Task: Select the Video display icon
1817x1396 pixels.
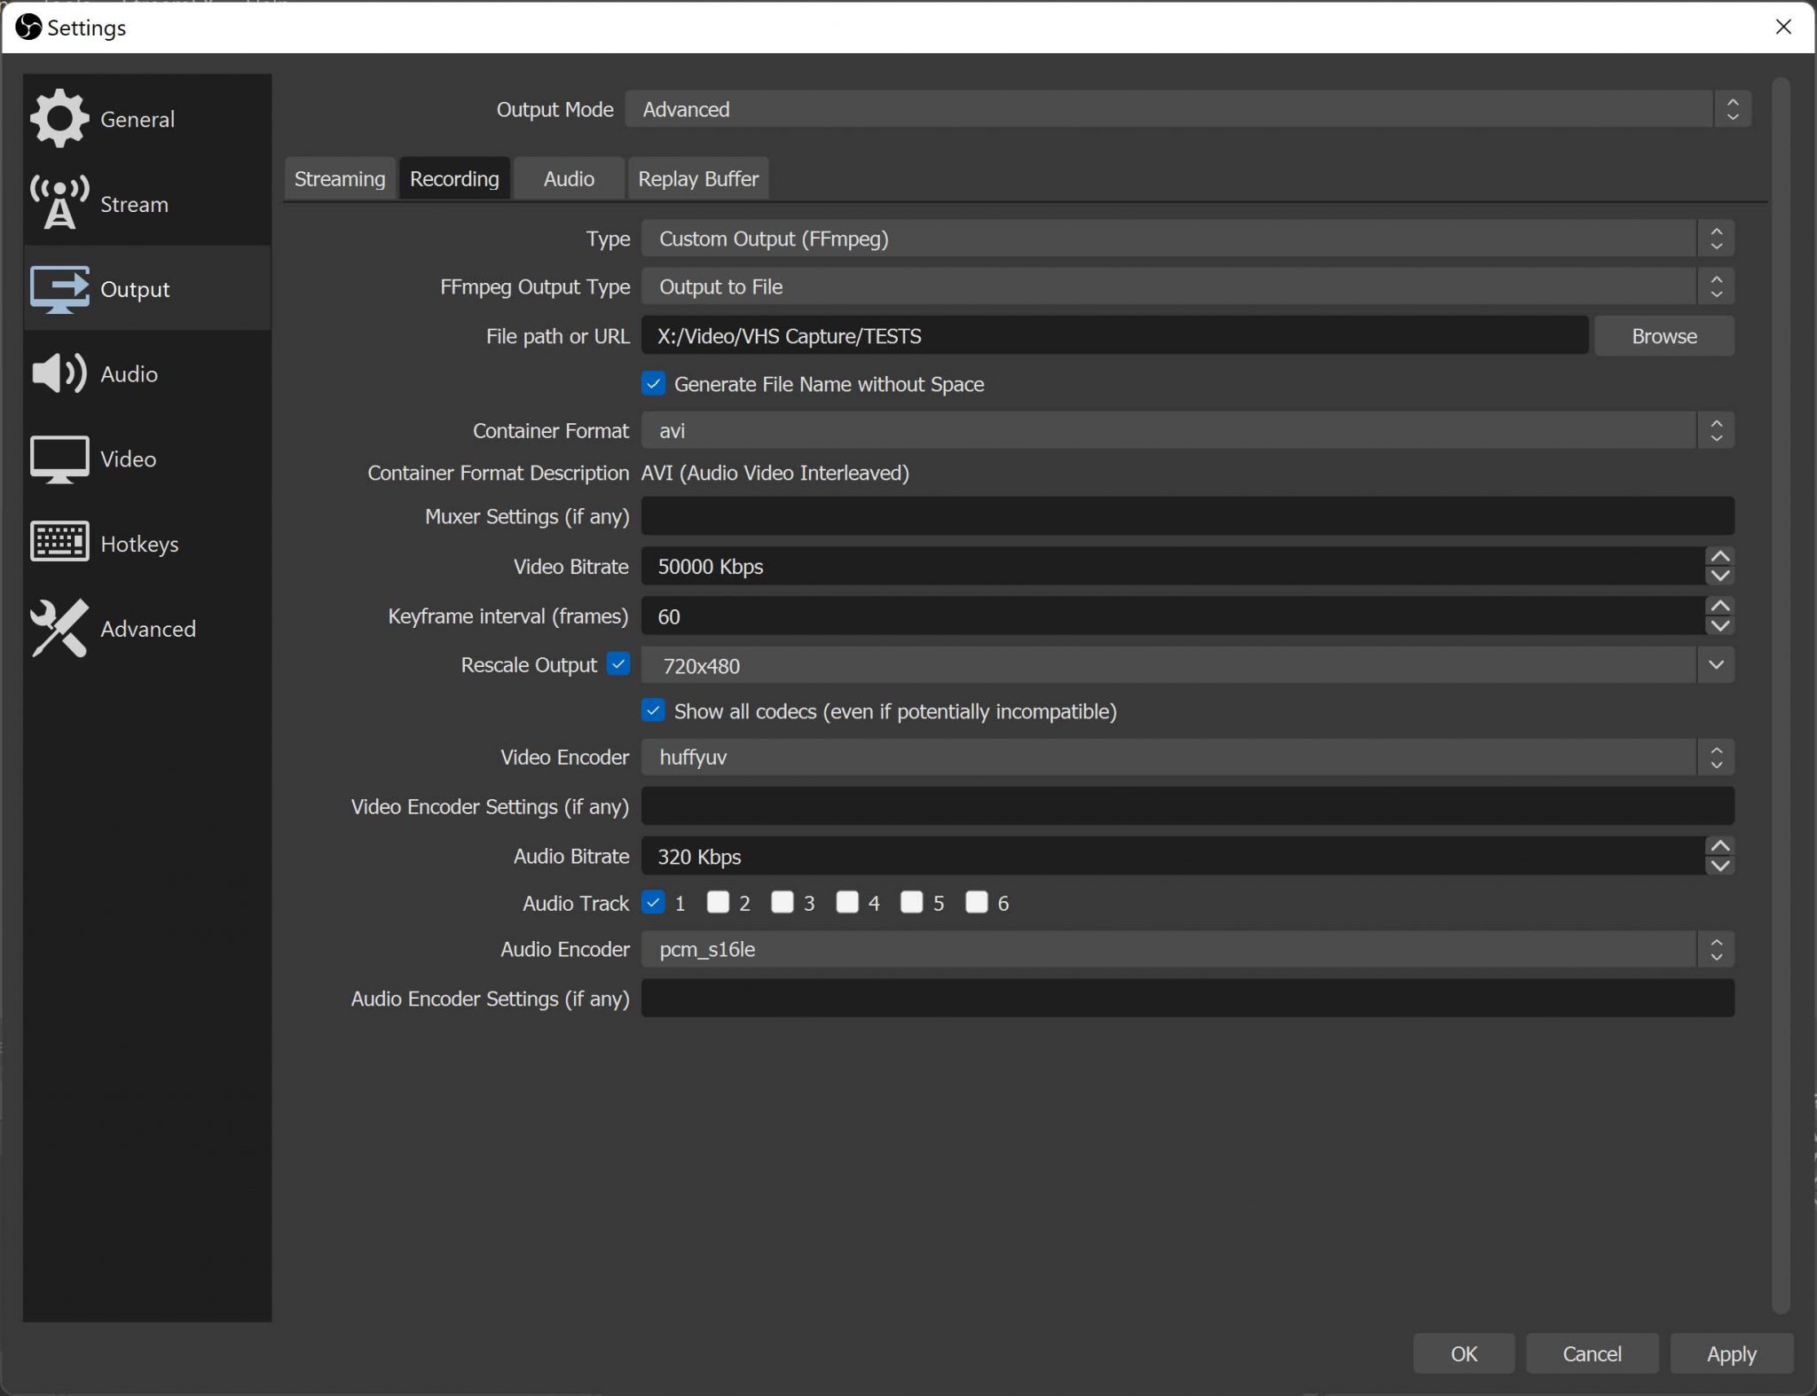Action: click(59, 459)
